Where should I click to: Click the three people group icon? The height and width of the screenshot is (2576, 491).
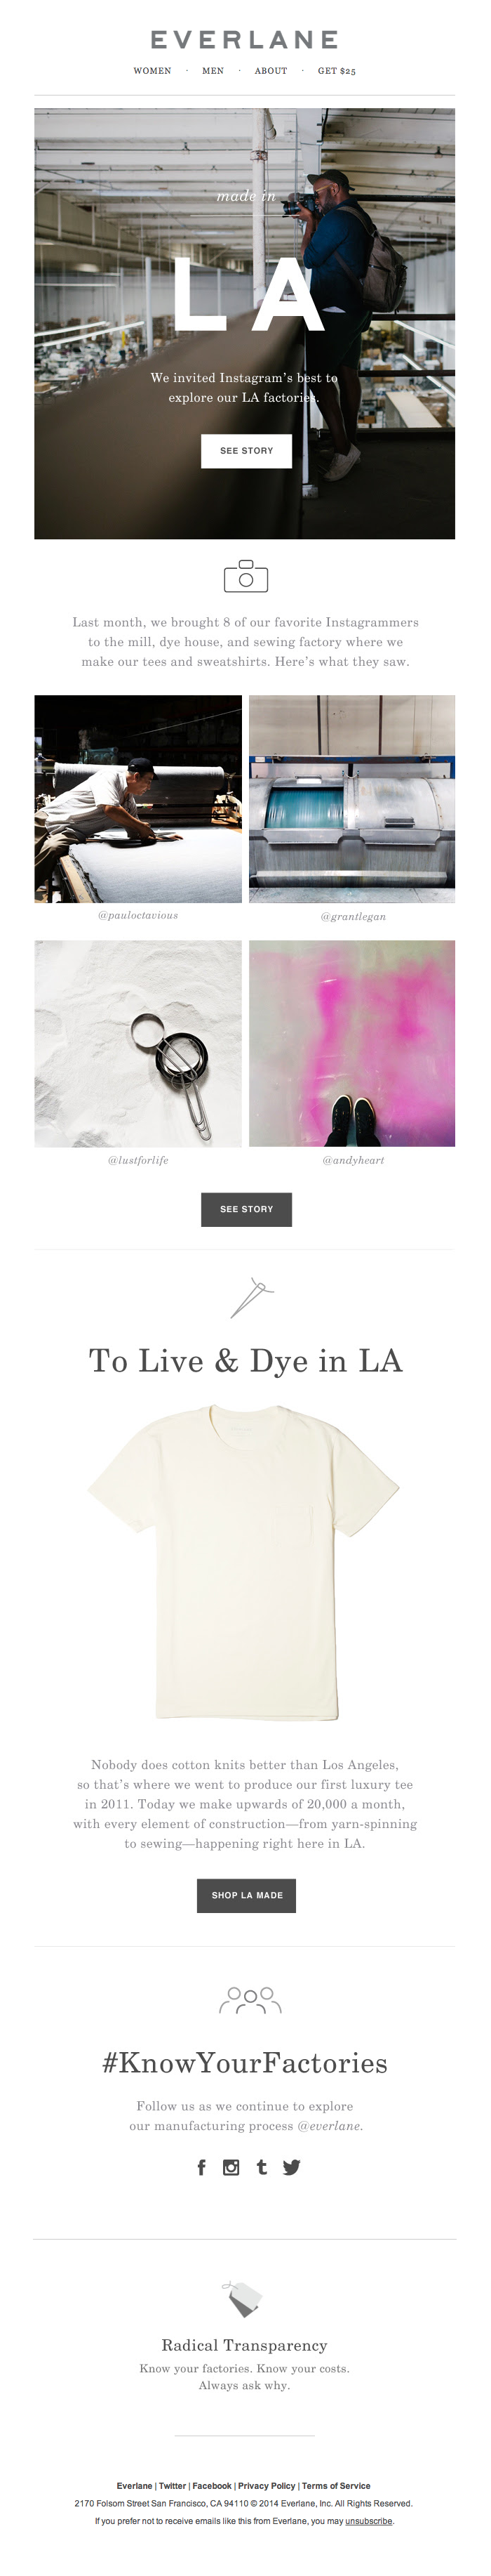point(250,2000)
